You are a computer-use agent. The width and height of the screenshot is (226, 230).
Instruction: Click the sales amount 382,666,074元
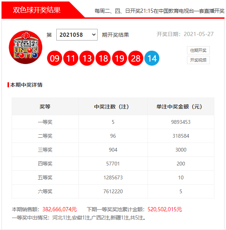[x=59, y=209]
